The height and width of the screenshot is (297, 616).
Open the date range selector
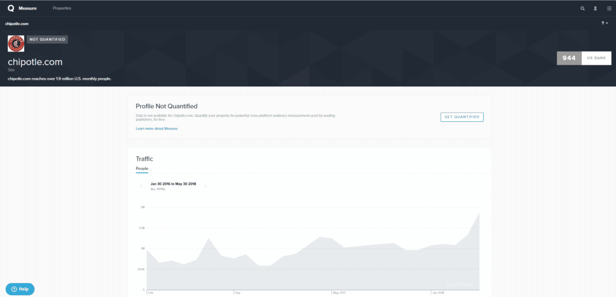173,185
